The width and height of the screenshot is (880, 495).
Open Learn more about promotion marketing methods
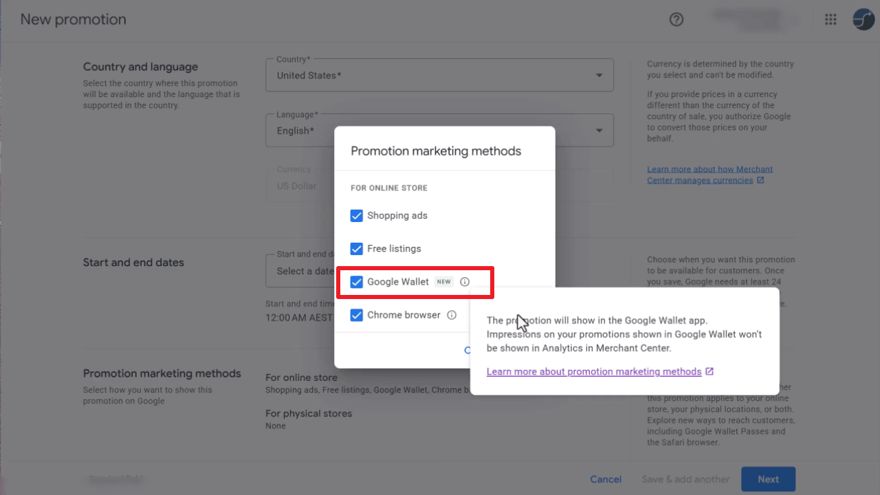[593, 372]
